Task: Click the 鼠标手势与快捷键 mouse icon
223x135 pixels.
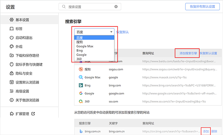Action: pyautogui.click(x=11, y=64)
